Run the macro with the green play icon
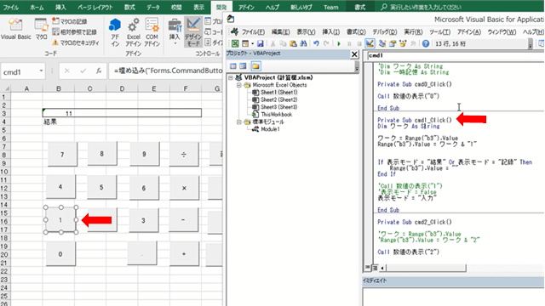545x306 pixels. coord(339,43)
